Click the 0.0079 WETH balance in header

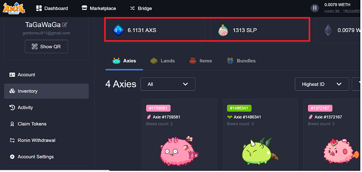click(337, 5)
